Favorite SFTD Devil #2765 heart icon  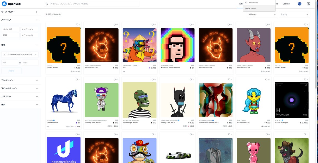pyautogui.click(x=228, y=24)
